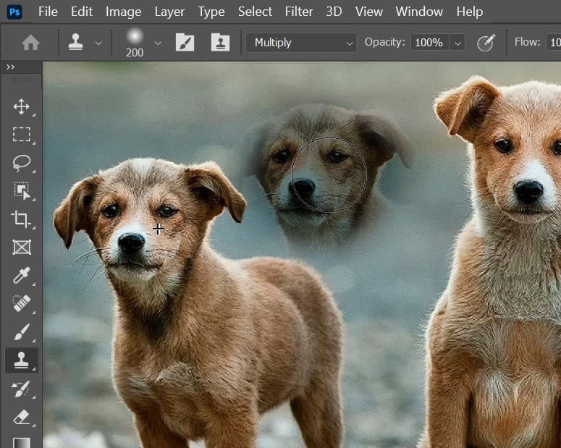Image resolution: width=561 pixels, height=448 pixels.
Task: Select the Clone Stamp tool in toolbar
Action: [x=22, y=360]
